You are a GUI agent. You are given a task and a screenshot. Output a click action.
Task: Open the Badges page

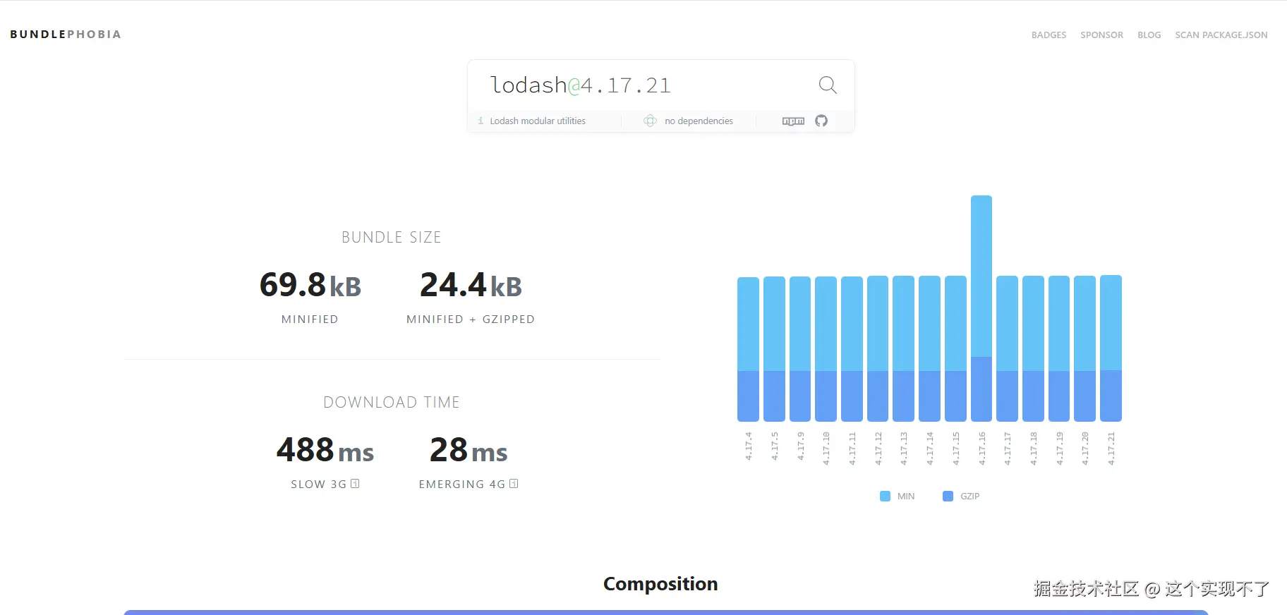click(x=1049, y=35)
